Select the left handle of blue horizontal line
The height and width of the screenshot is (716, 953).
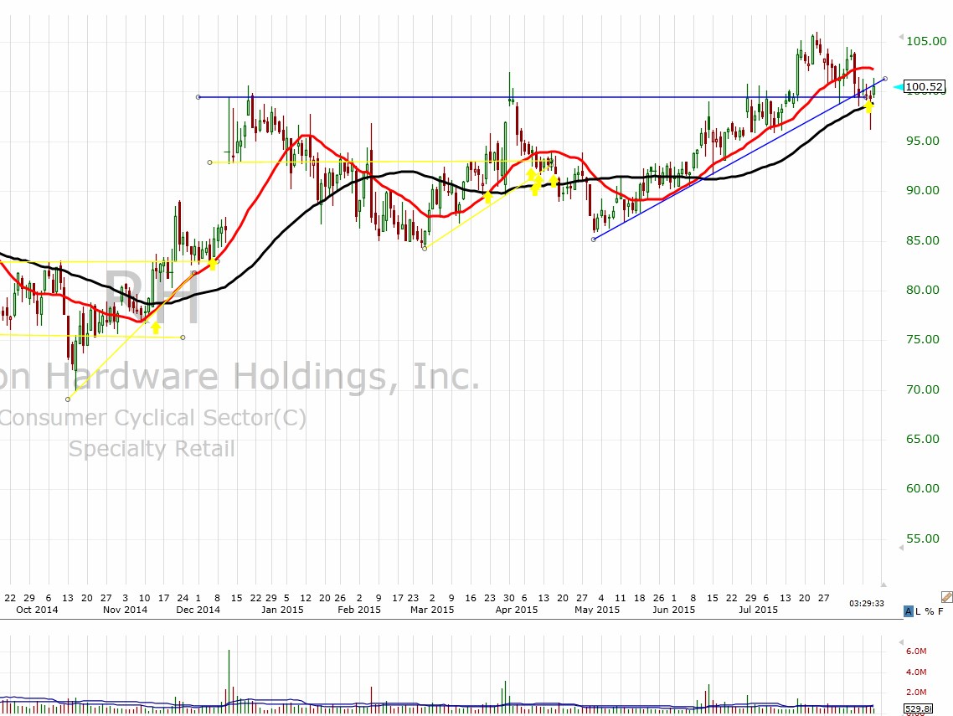point(198,96)
